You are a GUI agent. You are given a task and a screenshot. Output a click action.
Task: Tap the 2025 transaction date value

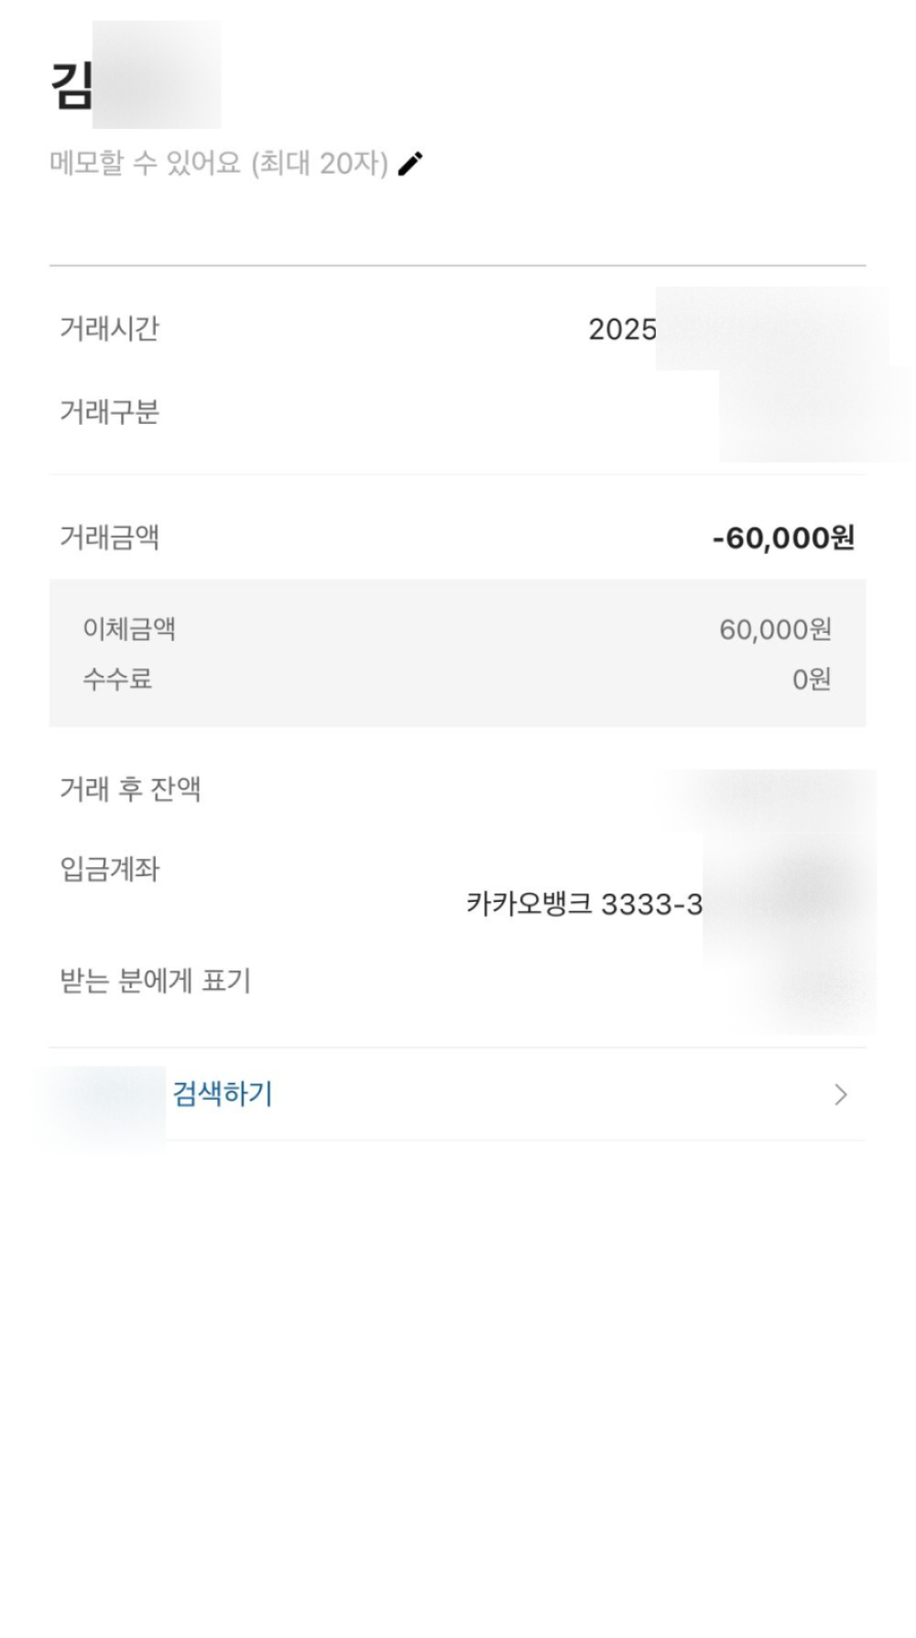623,330
